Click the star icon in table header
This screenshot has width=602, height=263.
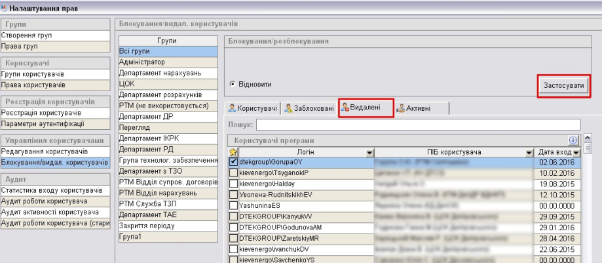coord(233,153)
